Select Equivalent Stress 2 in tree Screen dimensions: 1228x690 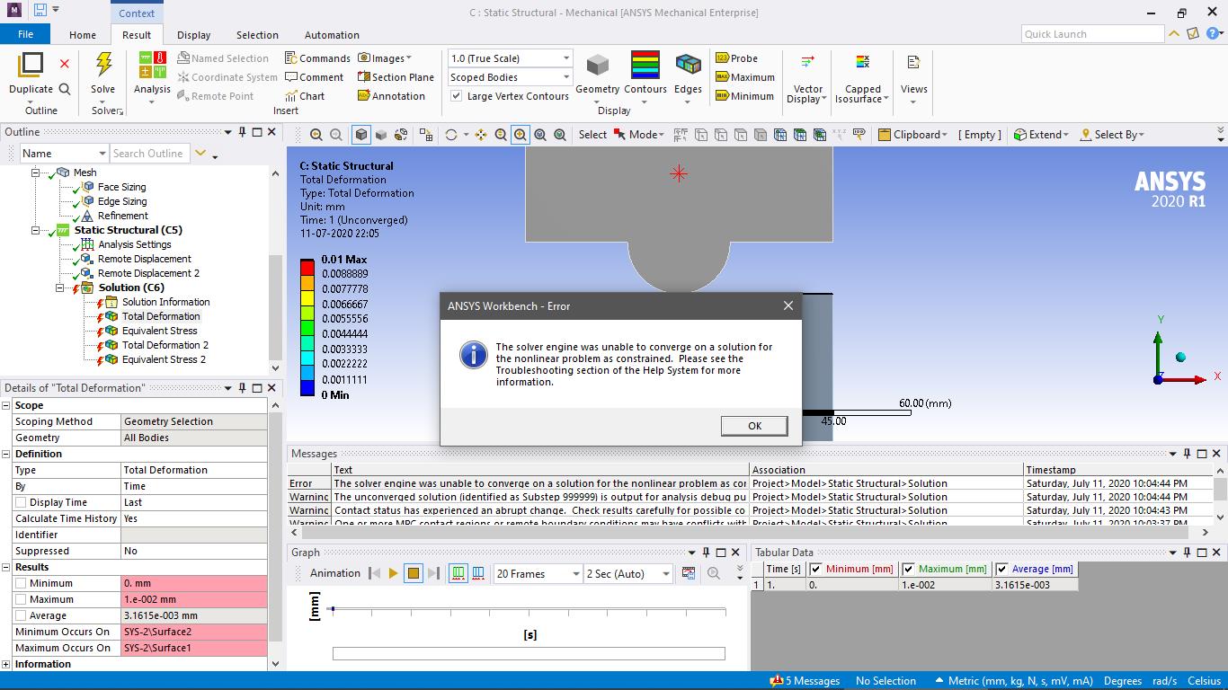(x=164, y=359)
